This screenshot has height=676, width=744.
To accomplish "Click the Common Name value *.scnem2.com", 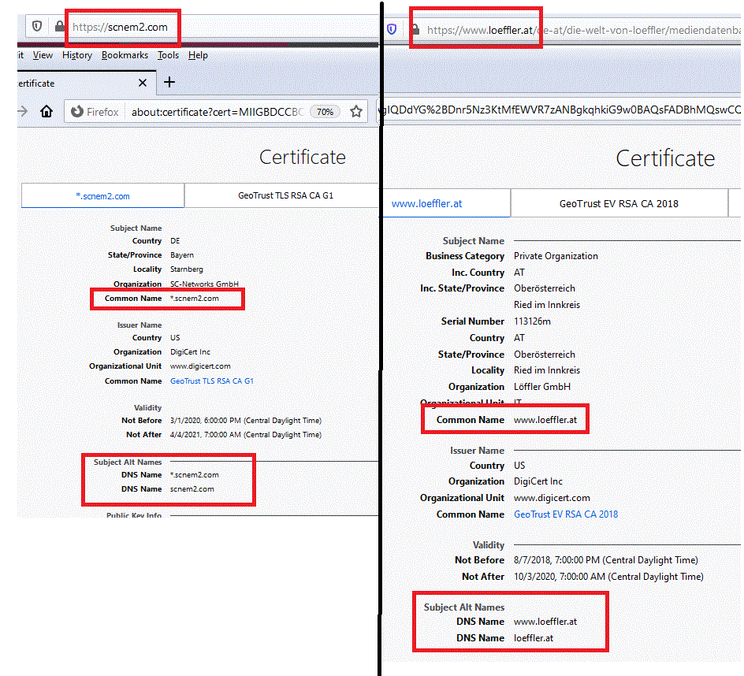I will [x=195, y=299].
